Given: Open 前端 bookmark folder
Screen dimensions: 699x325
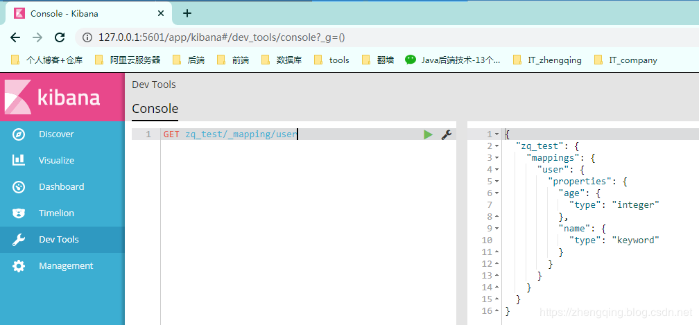Looking at the screenshot, I should (233, 60).
